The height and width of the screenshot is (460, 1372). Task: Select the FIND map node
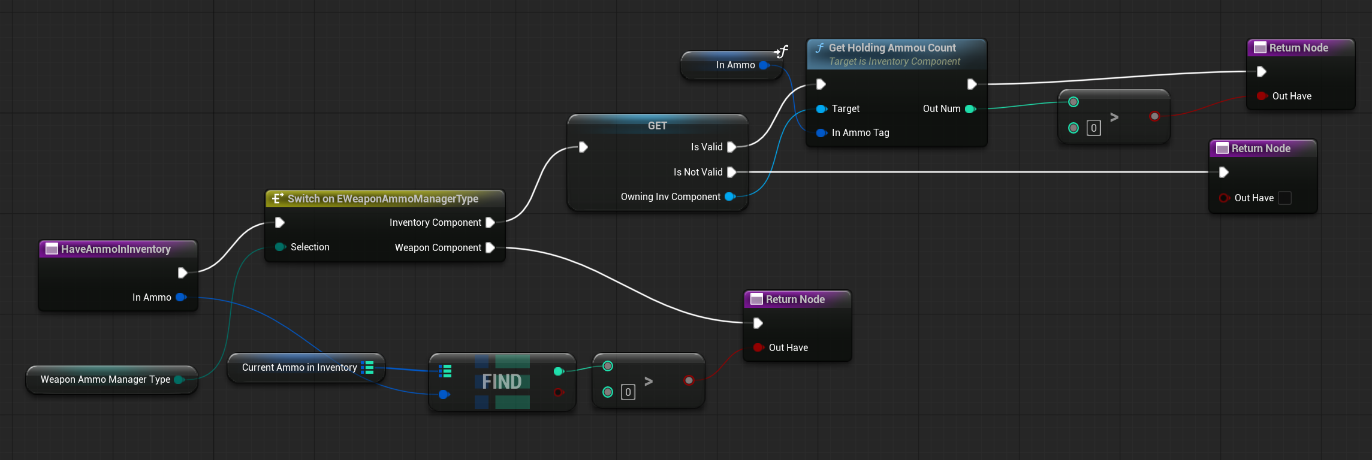coord(502,382)
